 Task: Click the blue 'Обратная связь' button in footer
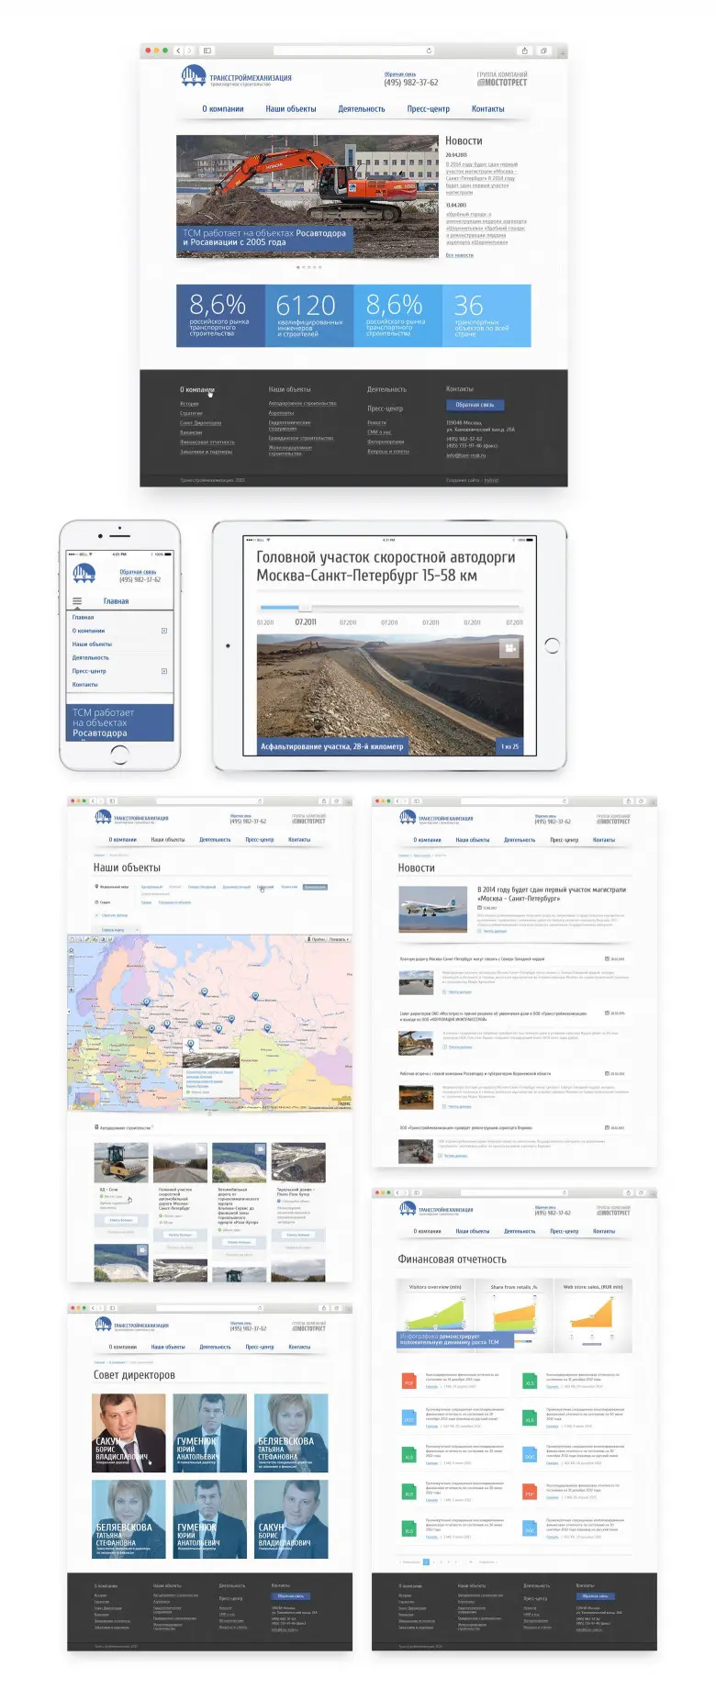[475, 405]
